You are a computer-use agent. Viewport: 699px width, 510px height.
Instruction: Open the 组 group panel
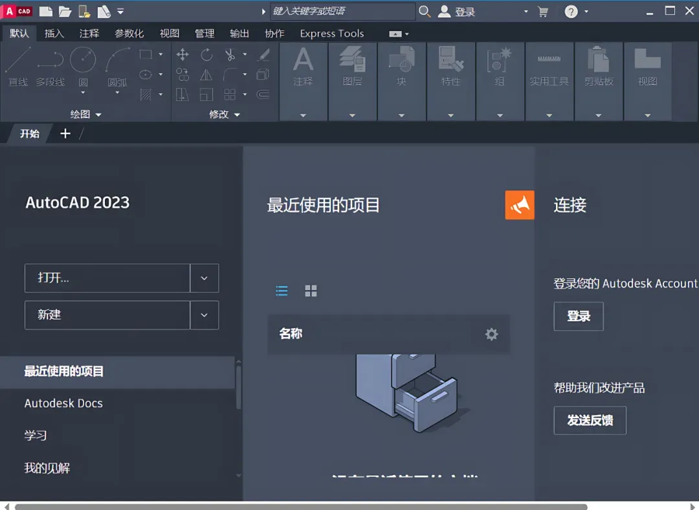(x=500, y=81)
